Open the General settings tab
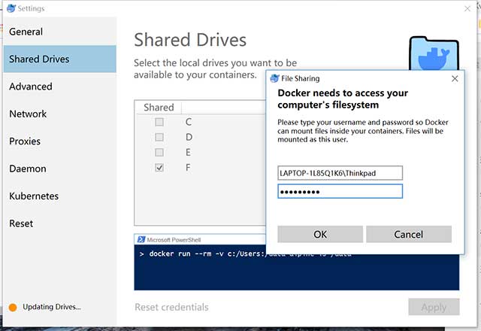The image size is (481, 331). tap(26, 32)
